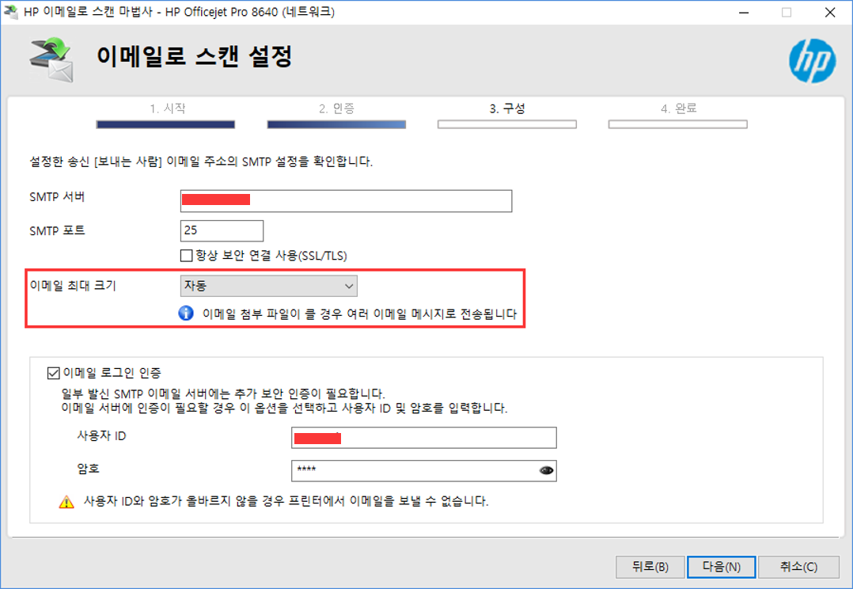The width and height of the screenshot is (853, 589).
Task: Click the 사용자 ID label
Action: (101, 435)
